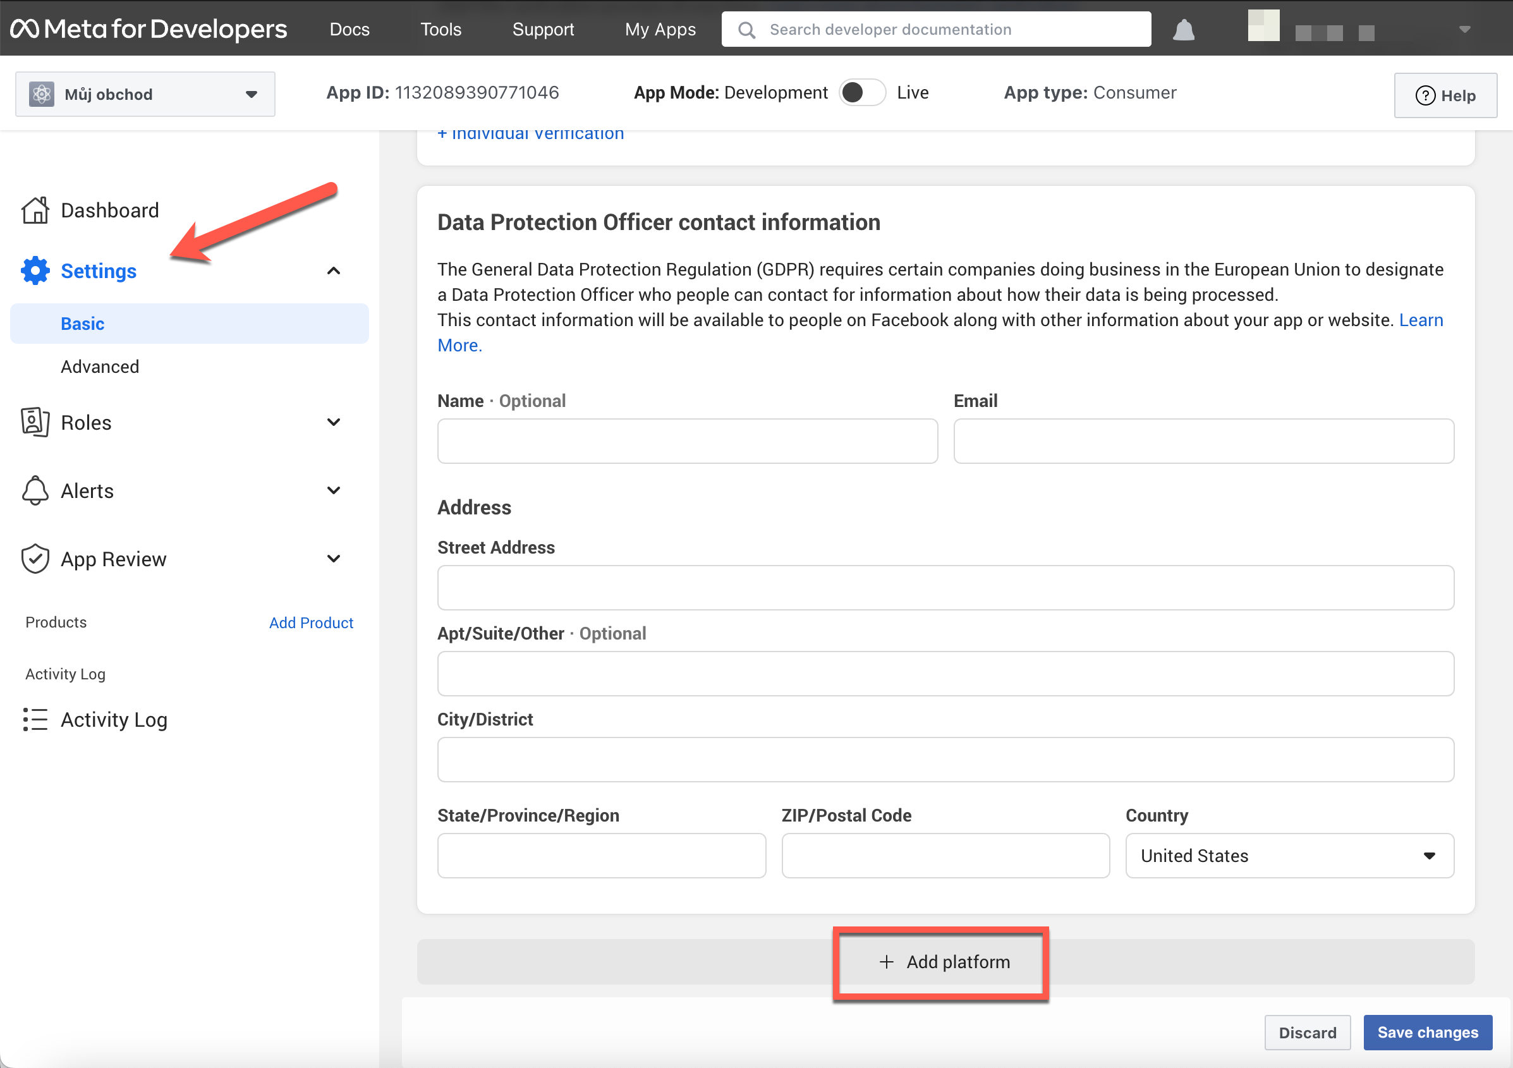
Task: Open the notifications bell icon
Action: (x=1184, y=30)
